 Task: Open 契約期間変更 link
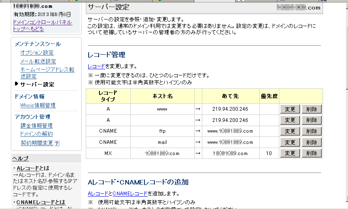click(x=37, y=143)
